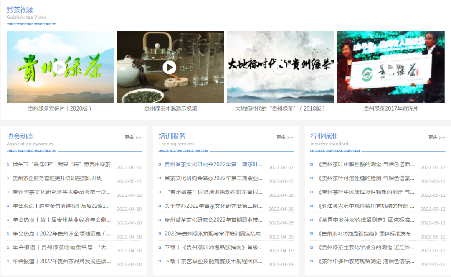The image size is (451, 277).
Task: Click bullet icon beside 年会观点 article
Action: point(8,206)
